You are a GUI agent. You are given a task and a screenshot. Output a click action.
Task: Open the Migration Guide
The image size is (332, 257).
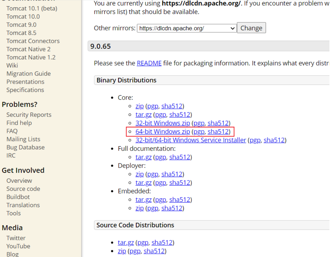(29, 73)
